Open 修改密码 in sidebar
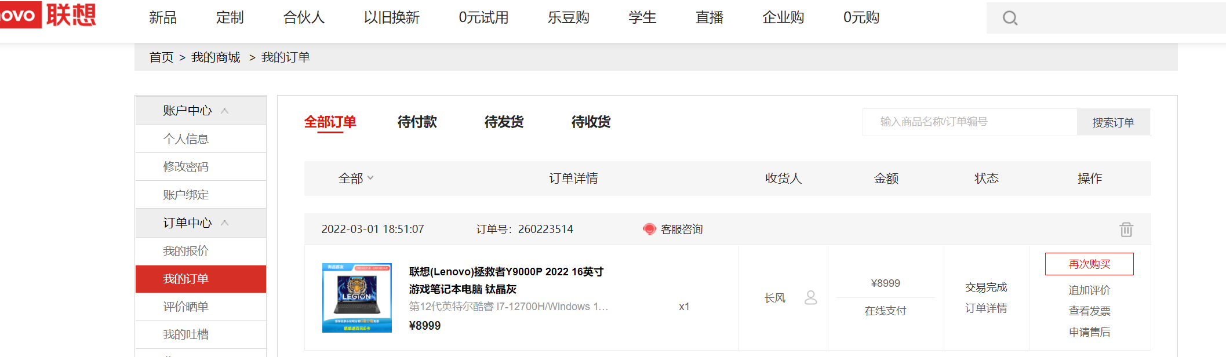Image resolution: width=1226 pixels, height=357 pixels. coord(201,167)
